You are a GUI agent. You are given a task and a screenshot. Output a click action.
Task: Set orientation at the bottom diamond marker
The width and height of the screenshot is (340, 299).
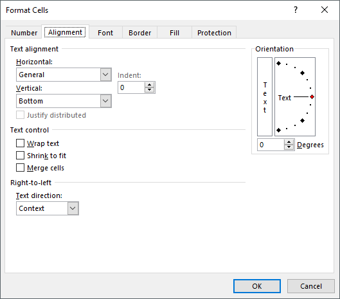point(279,130)
